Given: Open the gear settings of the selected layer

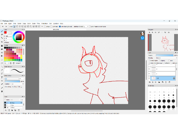Looking at the screenshot, I should click(174, 78).
